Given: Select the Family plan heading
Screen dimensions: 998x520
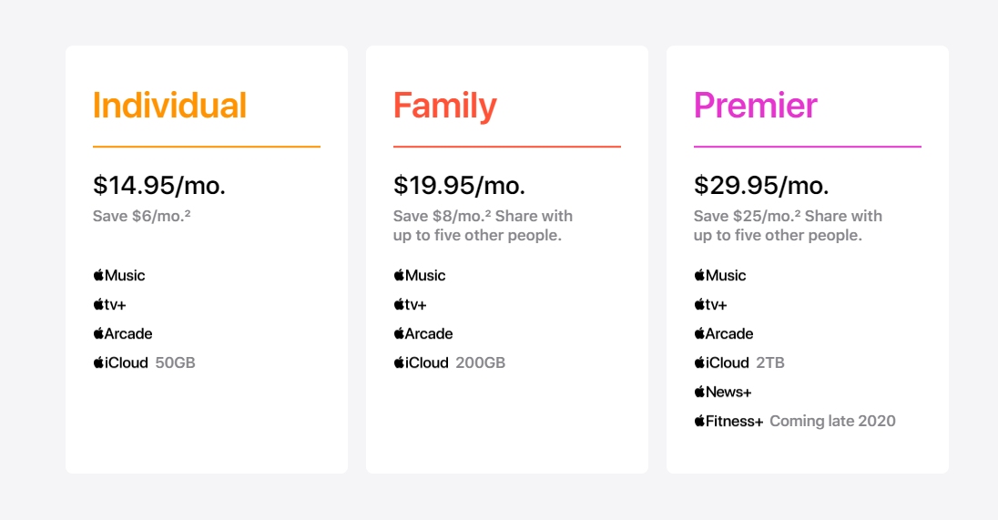Looking at the screenshot, I should coord(444,106).
